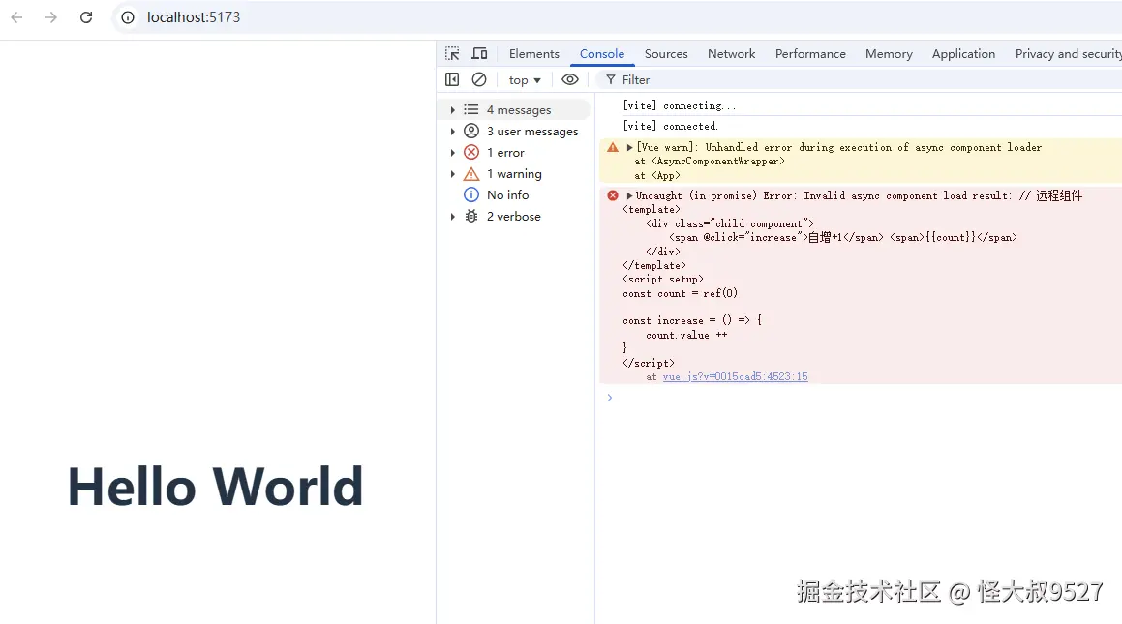Expand the 4 messages group
The width and height of the screenshot is (1122, 624).
[452, 110]
